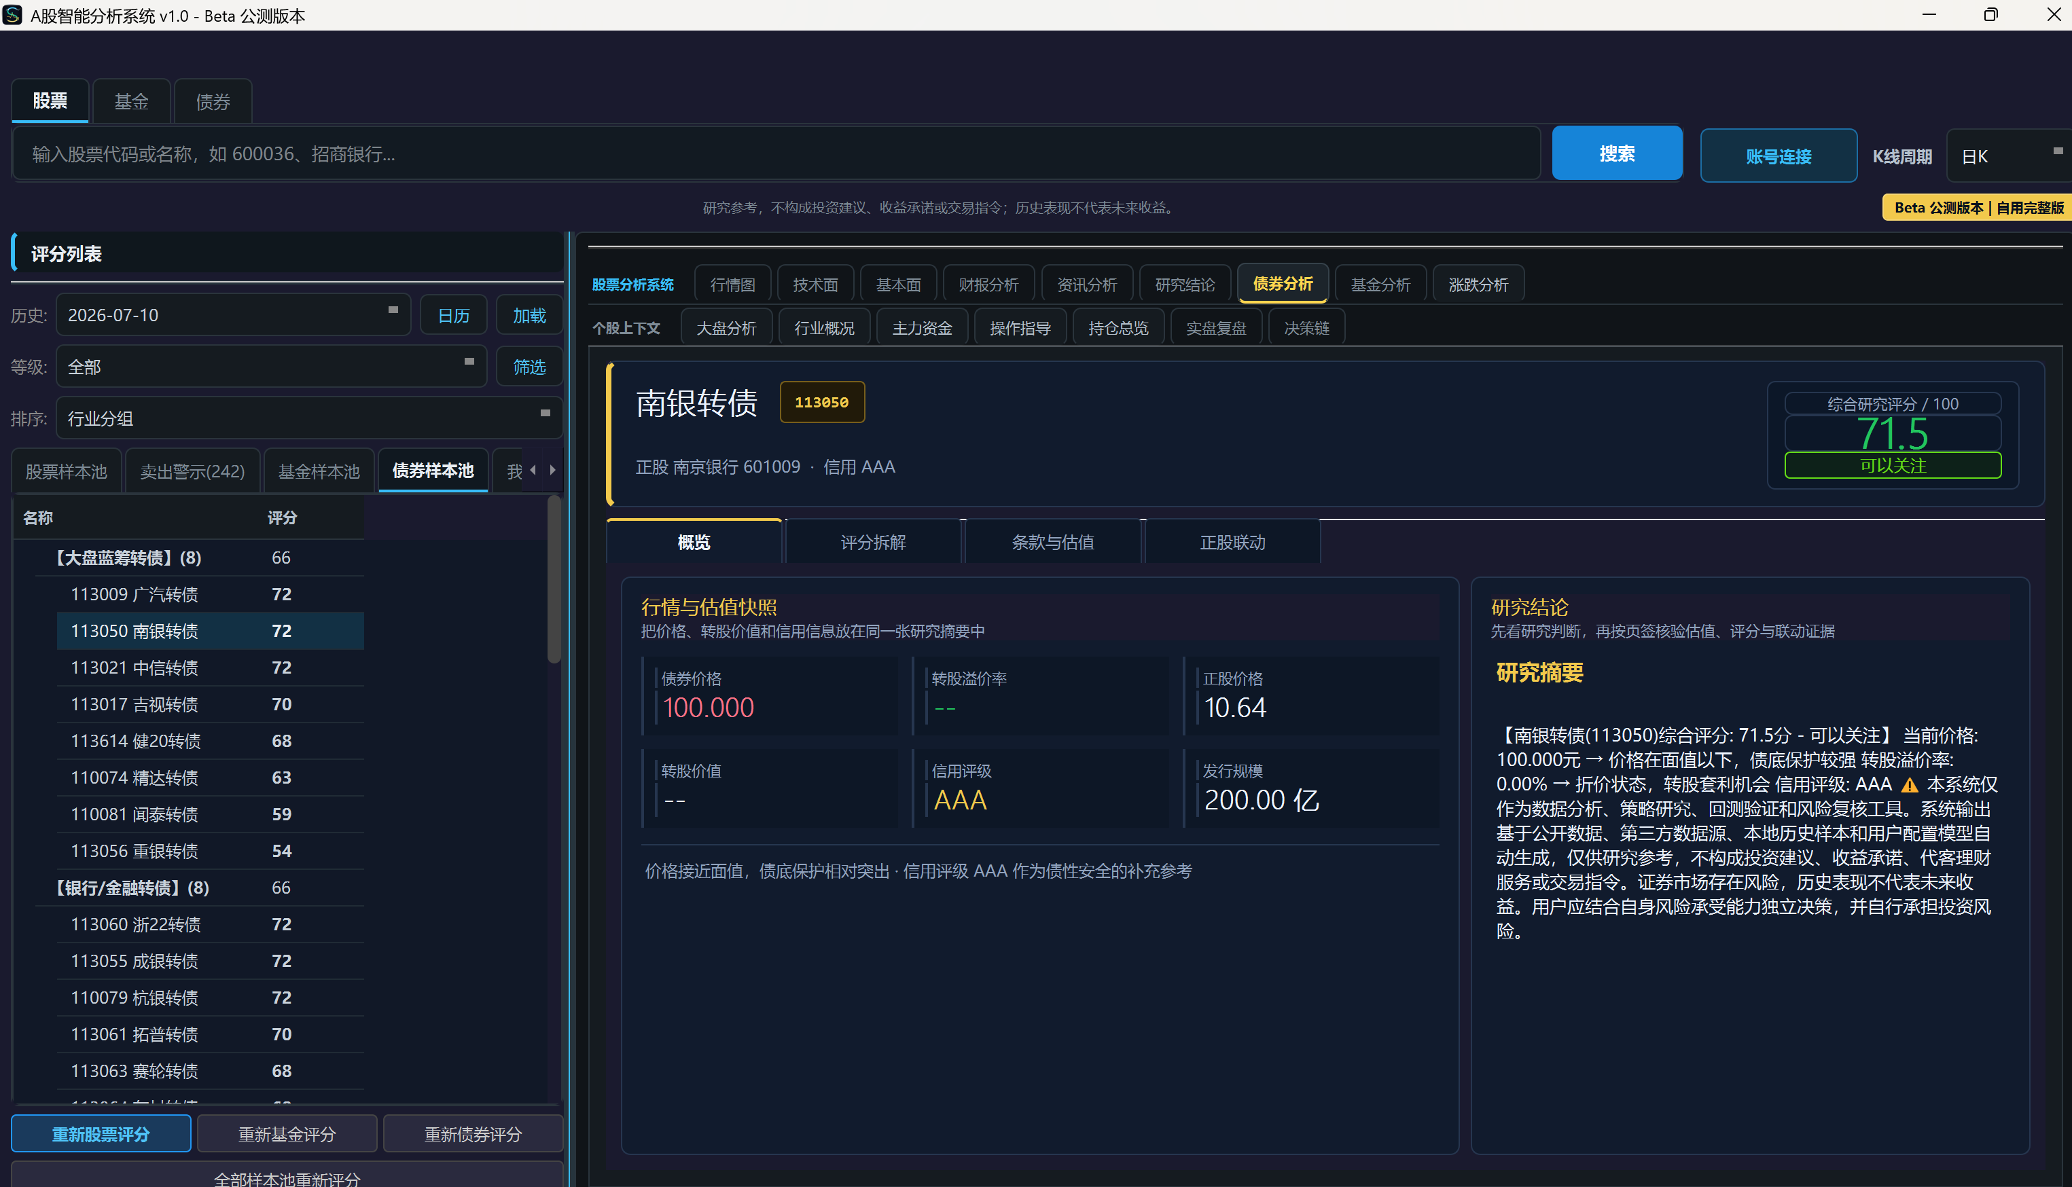This screenshot has width=2072, height=1187.
Task: Open the 行情图 tab
Action: (x=732, y=285)
